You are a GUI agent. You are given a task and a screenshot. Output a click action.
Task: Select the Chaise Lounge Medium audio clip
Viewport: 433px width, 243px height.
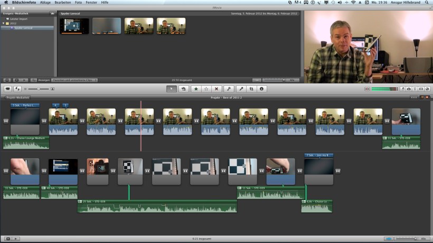tap(26, 143)
